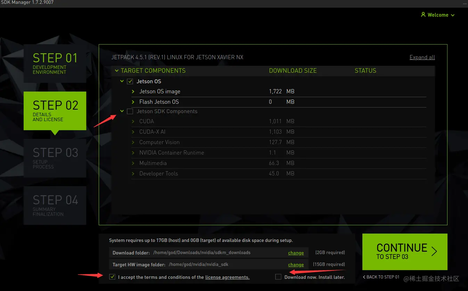This screenshot has height=291, width=468.
Task: Click the 15GB required note
Action: pos(329,265)
